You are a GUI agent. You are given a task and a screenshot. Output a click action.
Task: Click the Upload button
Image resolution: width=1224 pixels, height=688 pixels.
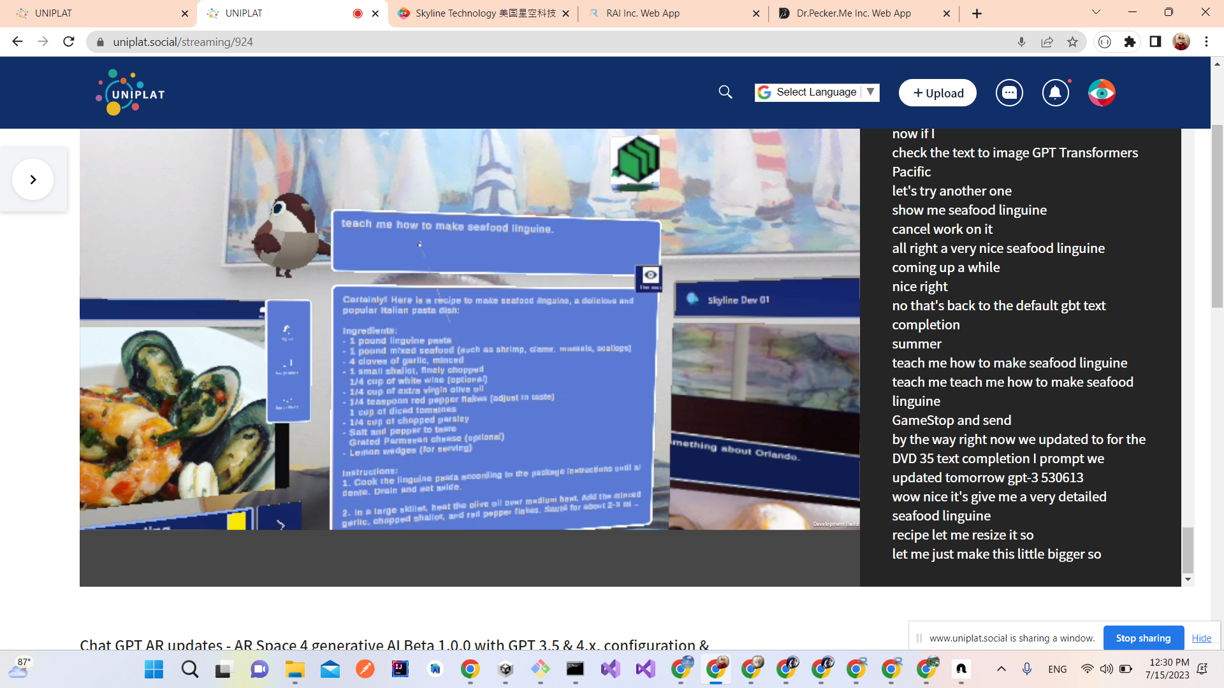937,92
